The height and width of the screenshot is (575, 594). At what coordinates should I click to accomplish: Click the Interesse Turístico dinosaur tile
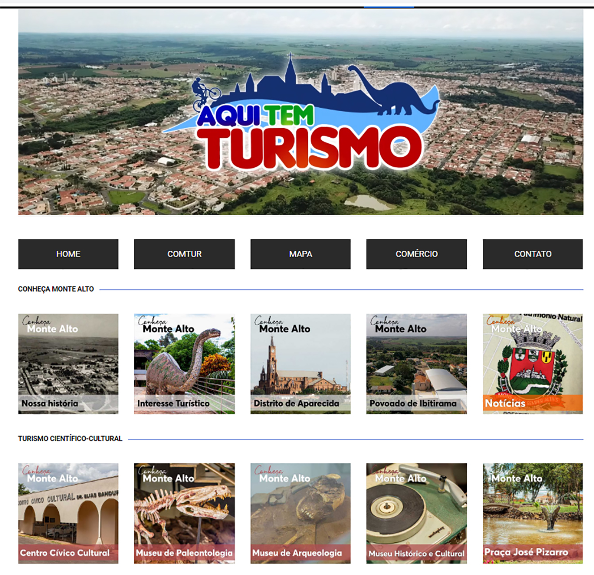184,364
